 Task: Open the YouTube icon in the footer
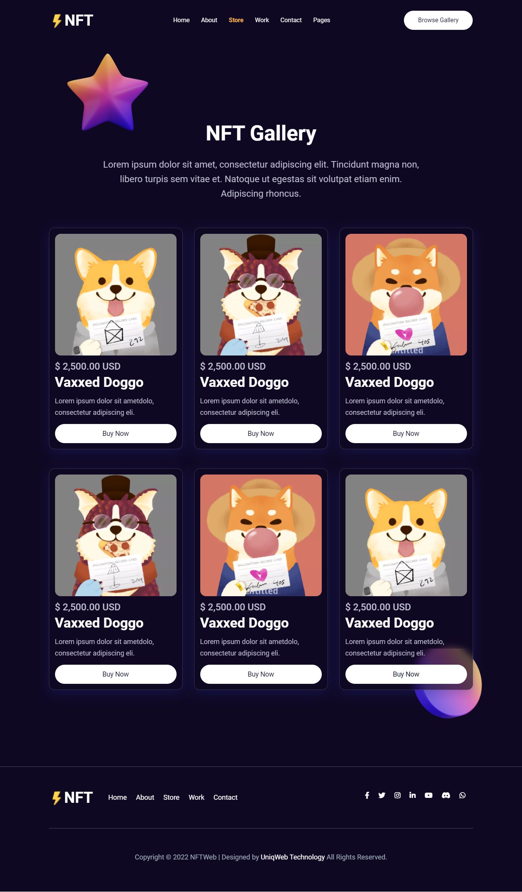pos(428,795)
